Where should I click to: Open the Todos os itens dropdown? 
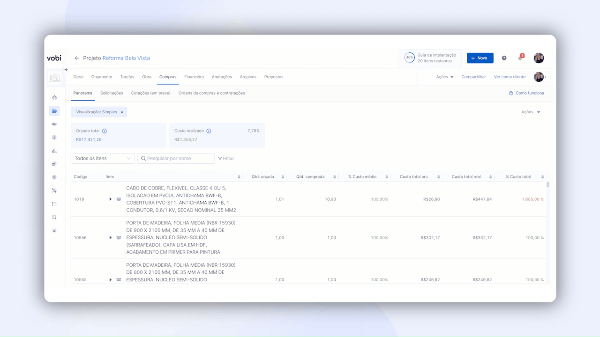tap(103, 159)
